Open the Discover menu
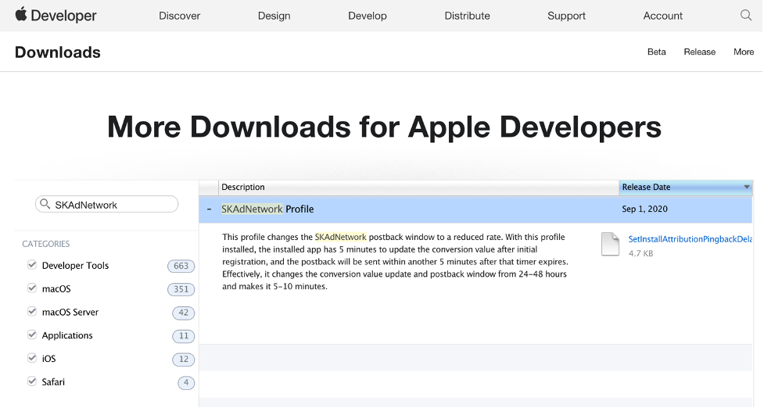This screenshot has height=408, width=764. click(180, 16)
